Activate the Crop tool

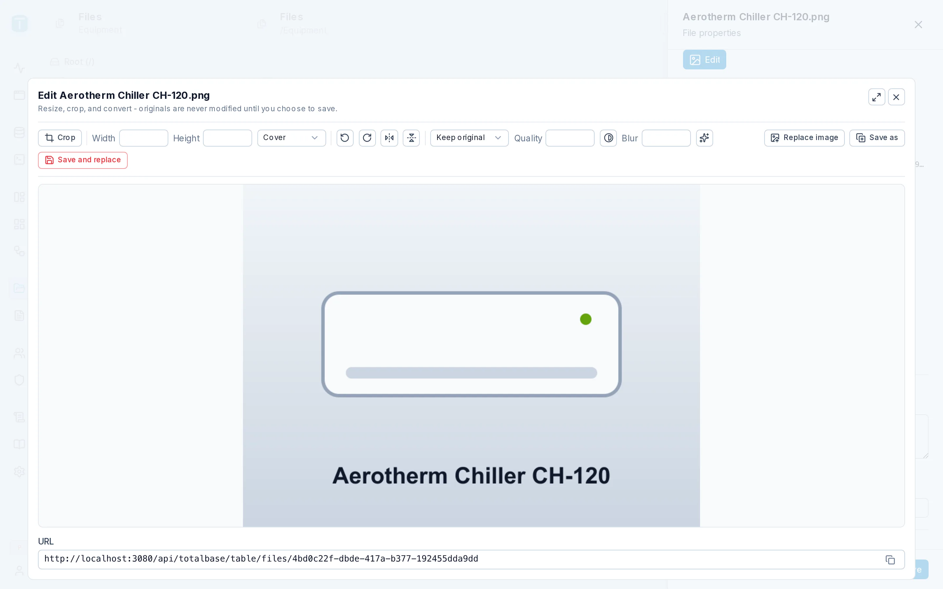click(60, 138)
